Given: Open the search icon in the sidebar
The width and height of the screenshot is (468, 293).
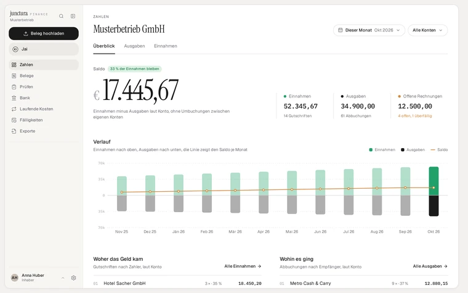Looking at the screenshot, I should (61, 16).
